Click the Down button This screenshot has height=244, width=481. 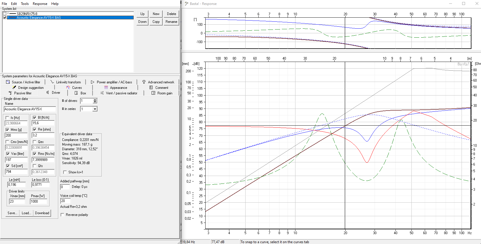(142, 22)
